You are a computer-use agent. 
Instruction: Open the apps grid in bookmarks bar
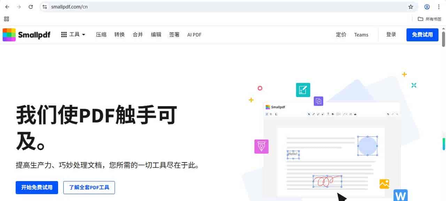click(x=7, y=19)
